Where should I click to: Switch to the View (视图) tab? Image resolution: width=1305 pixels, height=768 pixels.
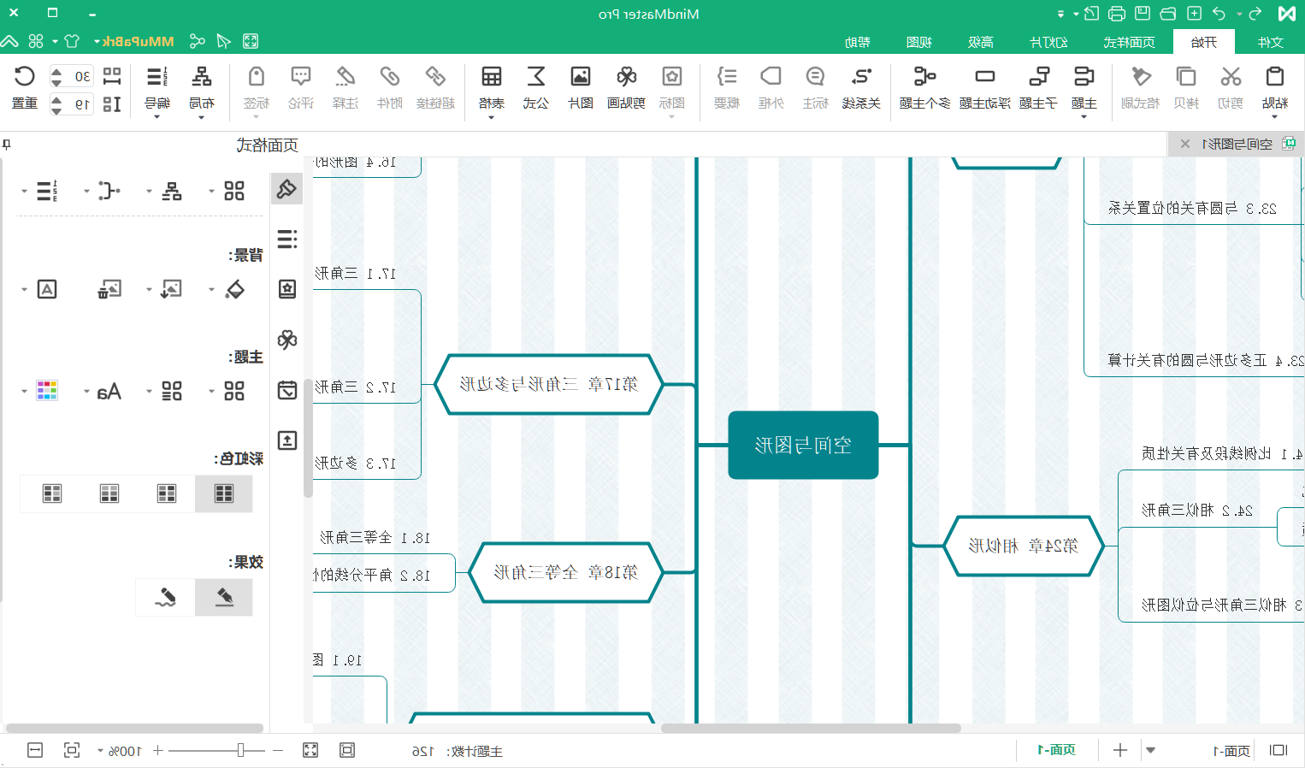click(919, 42)
